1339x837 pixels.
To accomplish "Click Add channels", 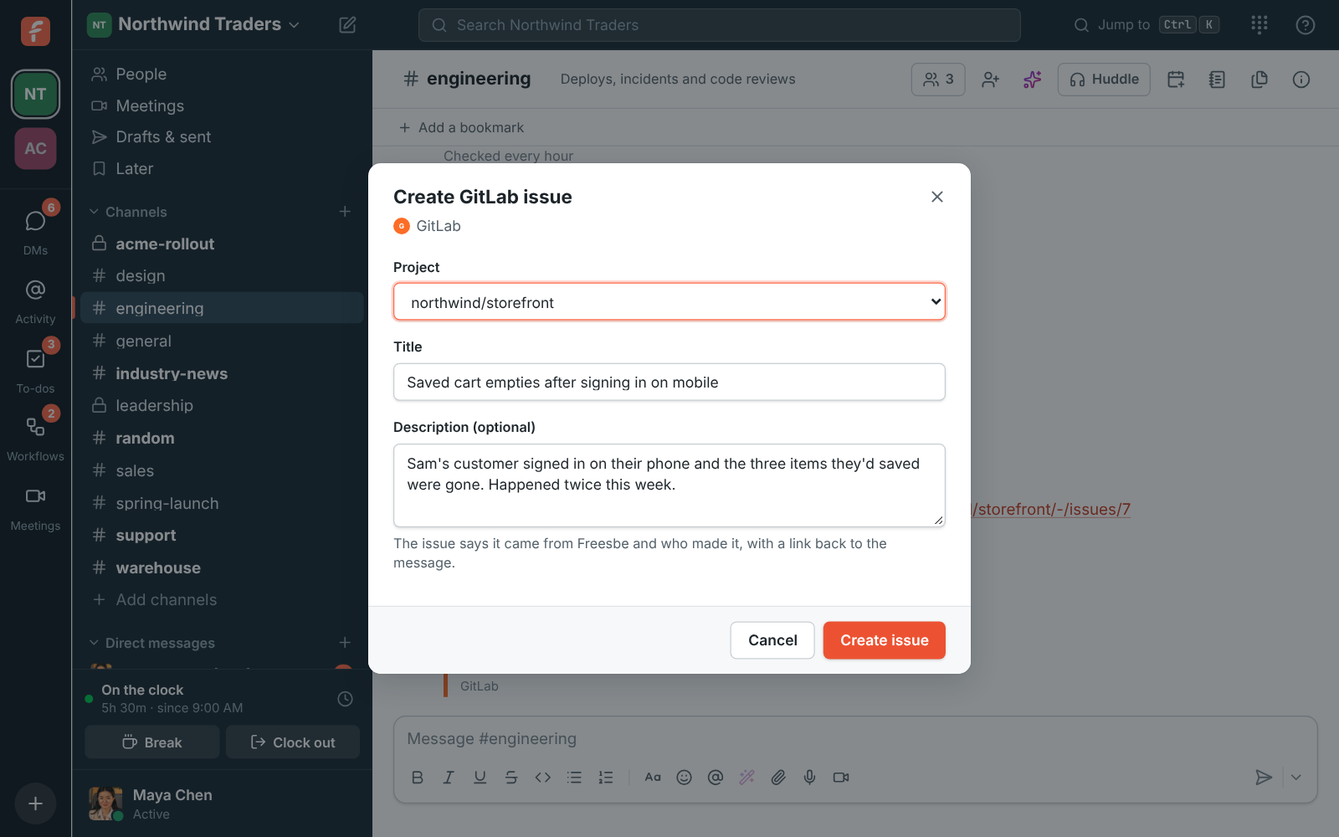I will pos(221,599).
